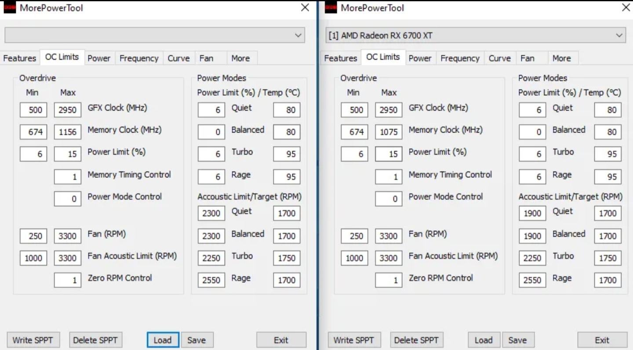Click Load button in left window
633x350 pixels.
coord(163,340)
